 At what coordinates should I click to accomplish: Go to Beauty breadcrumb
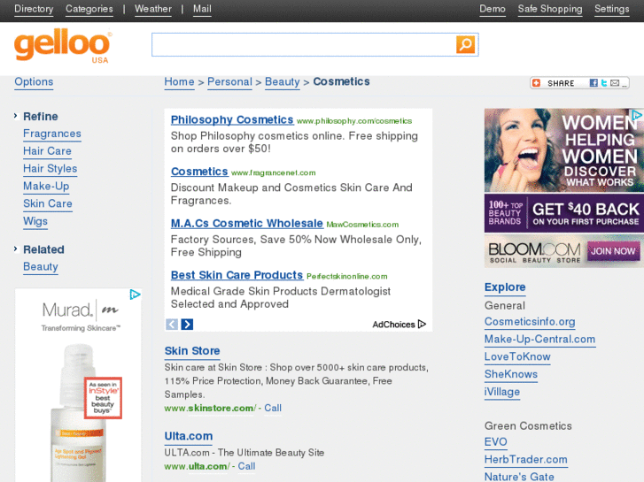283,81
